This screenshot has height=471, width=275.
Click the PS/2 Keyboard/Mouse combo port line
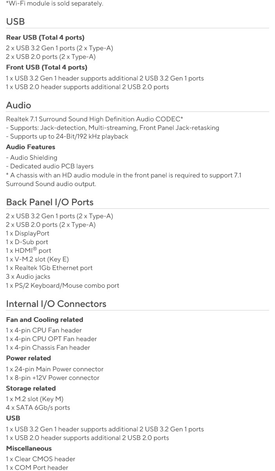(x=62, y=285)
